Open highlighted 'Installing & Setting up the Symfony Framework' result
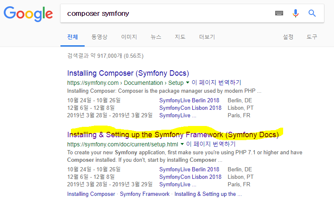 point(173,135)
